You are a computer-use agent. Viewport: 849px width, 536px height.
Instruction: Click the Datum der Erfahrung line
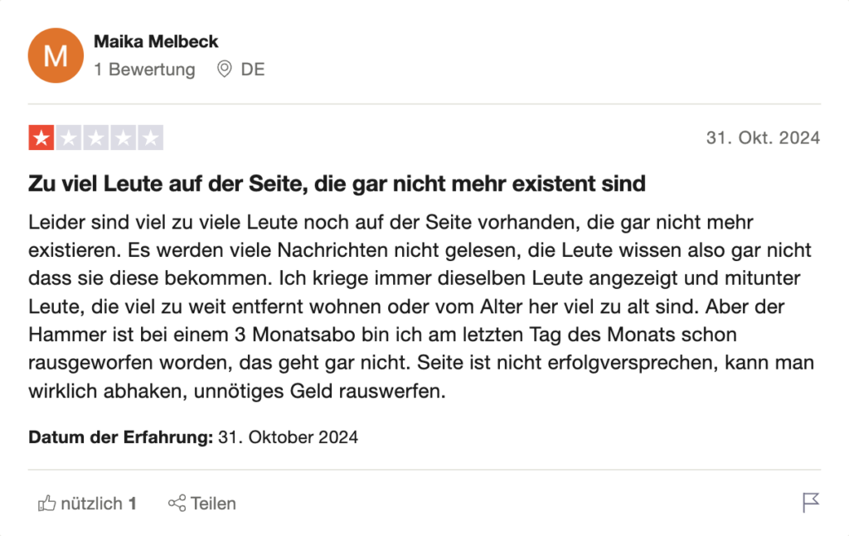[193, 437]
